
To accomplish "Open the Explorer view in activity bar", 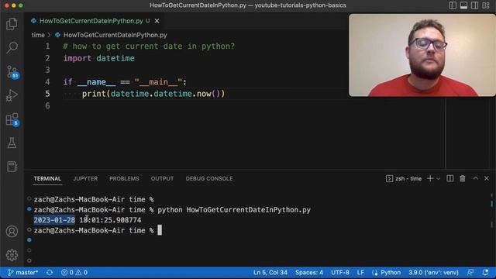I will pos(12,24).
